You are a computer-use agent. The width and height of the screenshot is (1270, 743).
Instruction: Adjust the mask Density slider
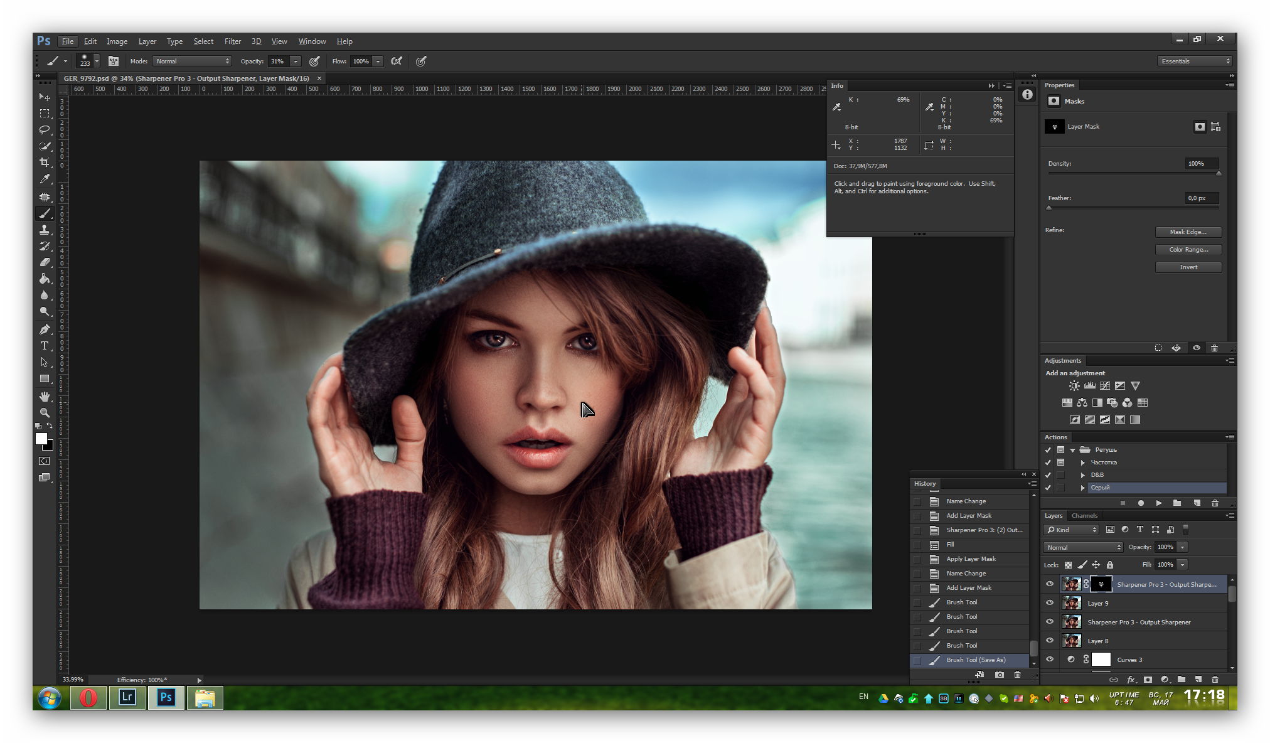tap(1219, 173)
